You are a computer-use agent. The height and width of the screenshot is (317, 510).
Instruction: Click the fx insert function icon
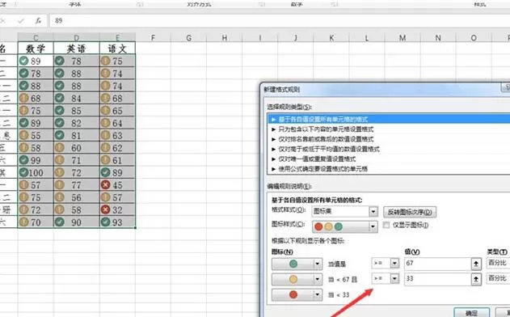point(38,21)
